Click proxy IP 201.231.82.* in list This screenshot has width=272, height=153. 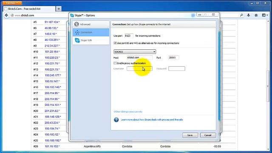[52, 111]
